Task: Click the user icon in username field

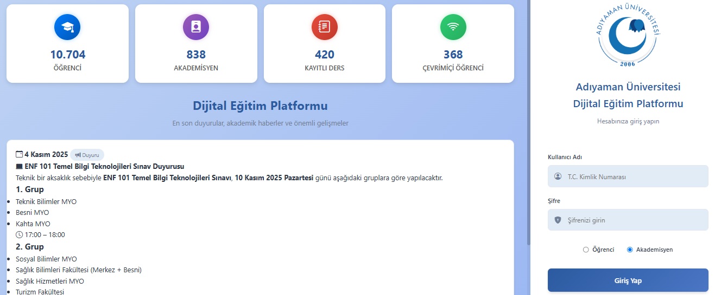Action: (x=558, y=176)
